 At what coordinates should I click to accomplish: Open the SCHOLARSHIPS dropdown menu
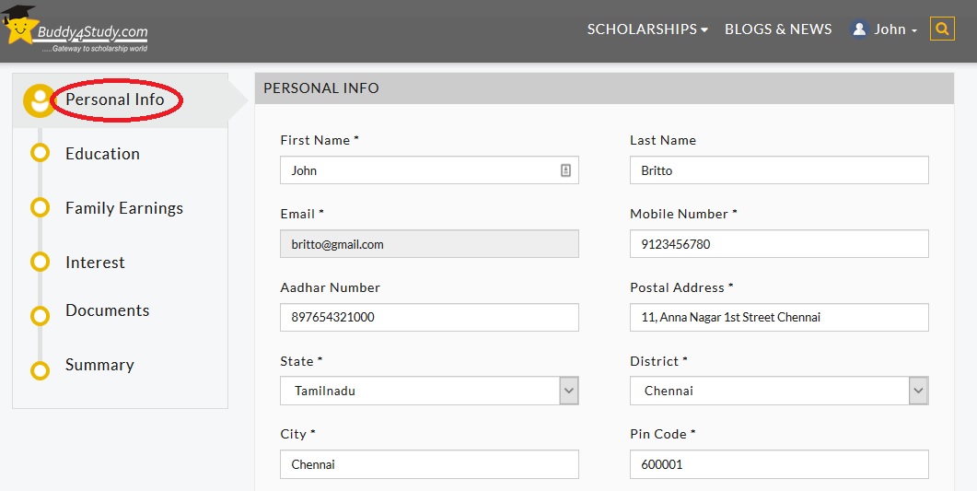click(647, 29)
